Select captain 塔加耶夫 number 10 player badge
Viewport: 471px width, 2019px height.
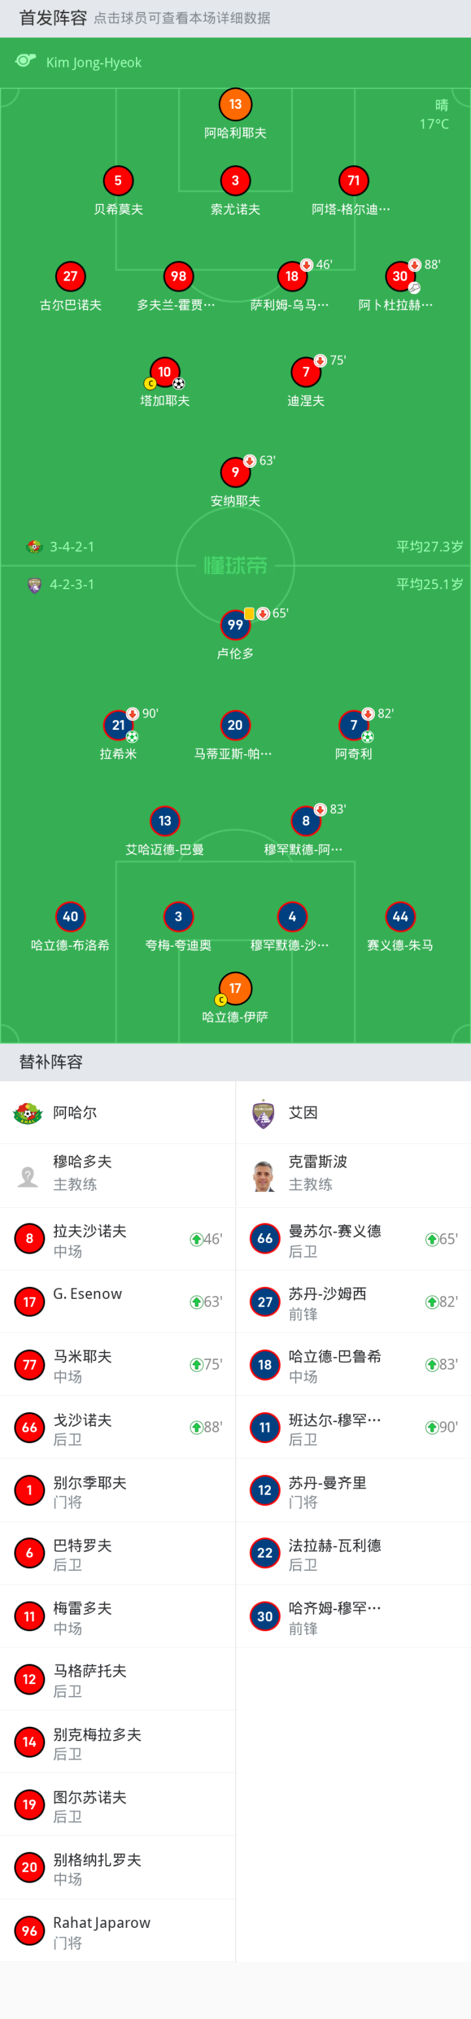(164, 372)
